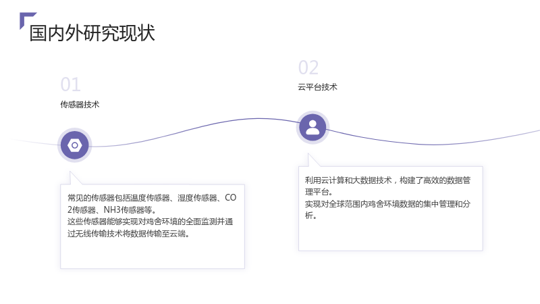Click the line mentioning NH3传感器等

pyautogui.click(x=112, y=210)
